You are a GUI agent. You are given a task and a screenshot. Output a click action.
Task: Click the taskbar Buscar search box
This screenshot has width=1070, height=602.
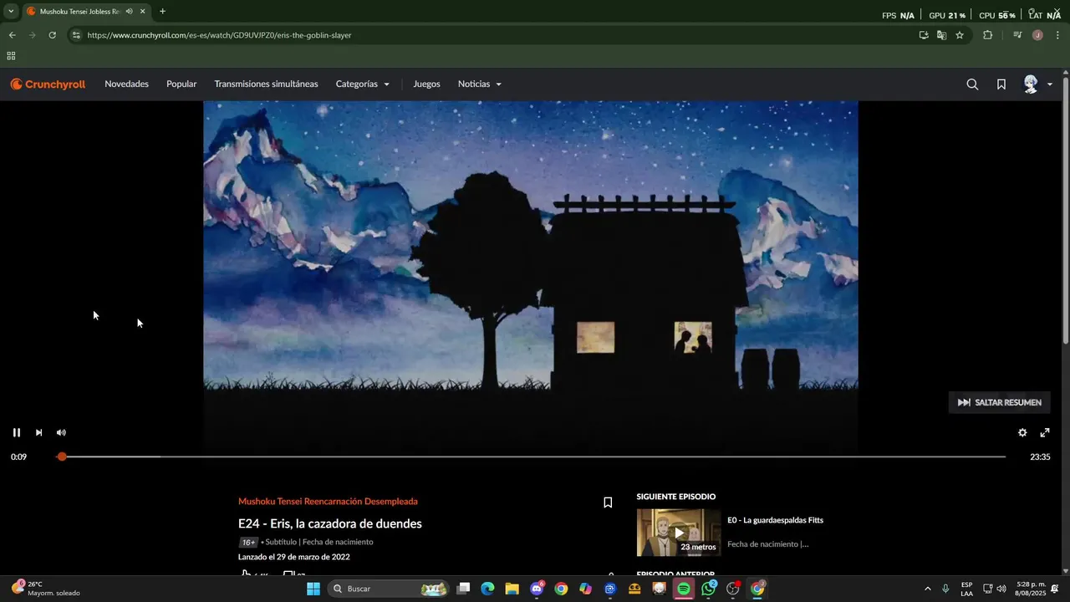coord(388,589)
